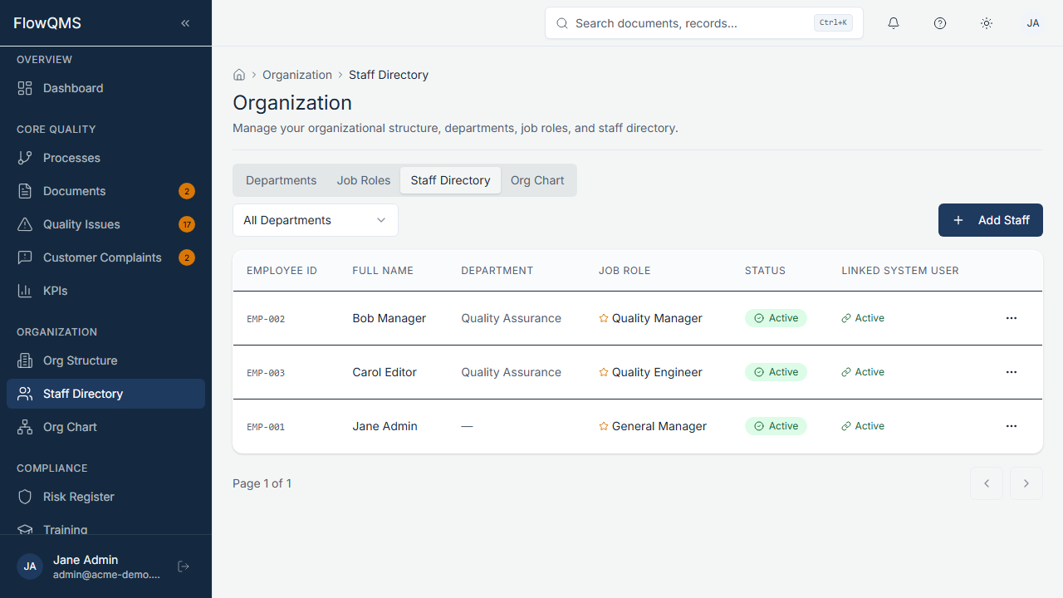Open the actions menu for Bob Manager
Viewport: 1063px width, 598px height.
click(x=1011, y=318)
